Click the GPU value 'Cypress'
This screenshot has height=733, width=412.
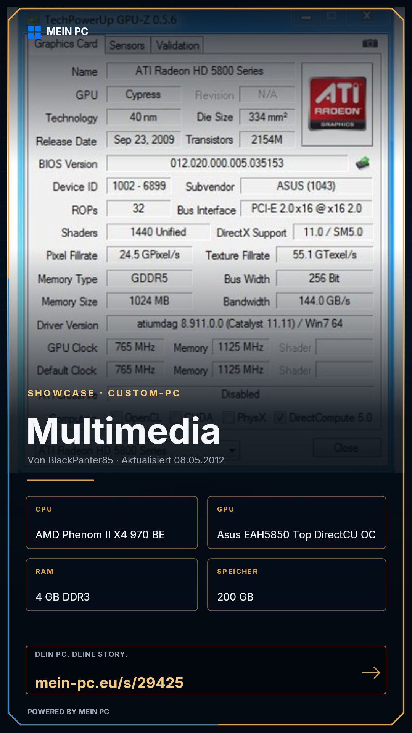coord(143,94)
